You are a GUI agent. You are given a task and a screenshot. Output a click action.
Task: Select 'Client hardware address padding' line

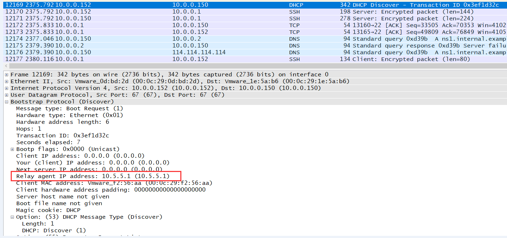[111, 190]
